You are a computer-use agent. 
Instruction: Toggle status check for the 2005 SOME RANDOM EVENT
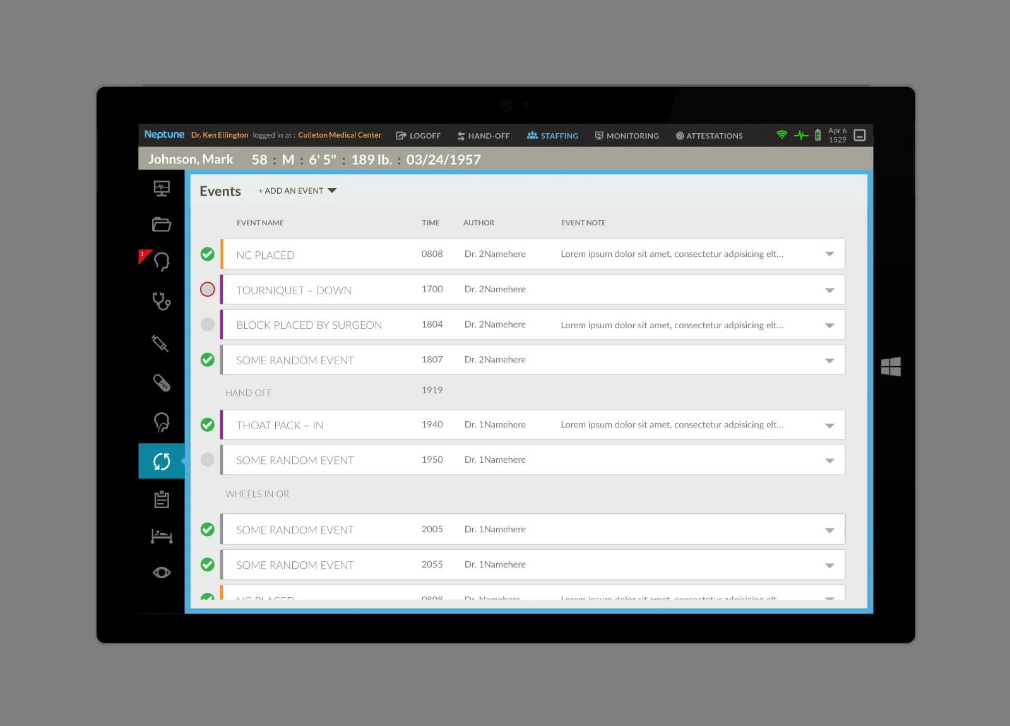point(208,530)
